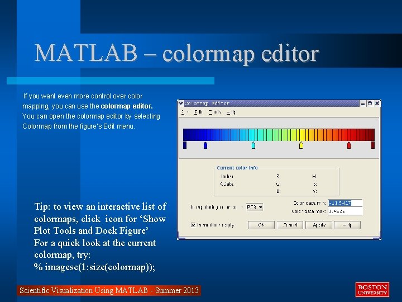The width and height of the screenshot is (402, 302).
Task: Open the Edit menu in Colormap Editor
Action: pyautogui.click(x=198, y=112)
